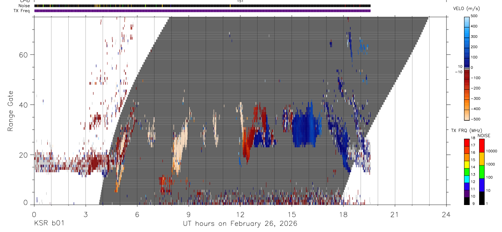This screenshot has width=502, height=232.
Task: Select the yellow 14 MHz TX FRQ segment
Action: click(x=466, y=164)
